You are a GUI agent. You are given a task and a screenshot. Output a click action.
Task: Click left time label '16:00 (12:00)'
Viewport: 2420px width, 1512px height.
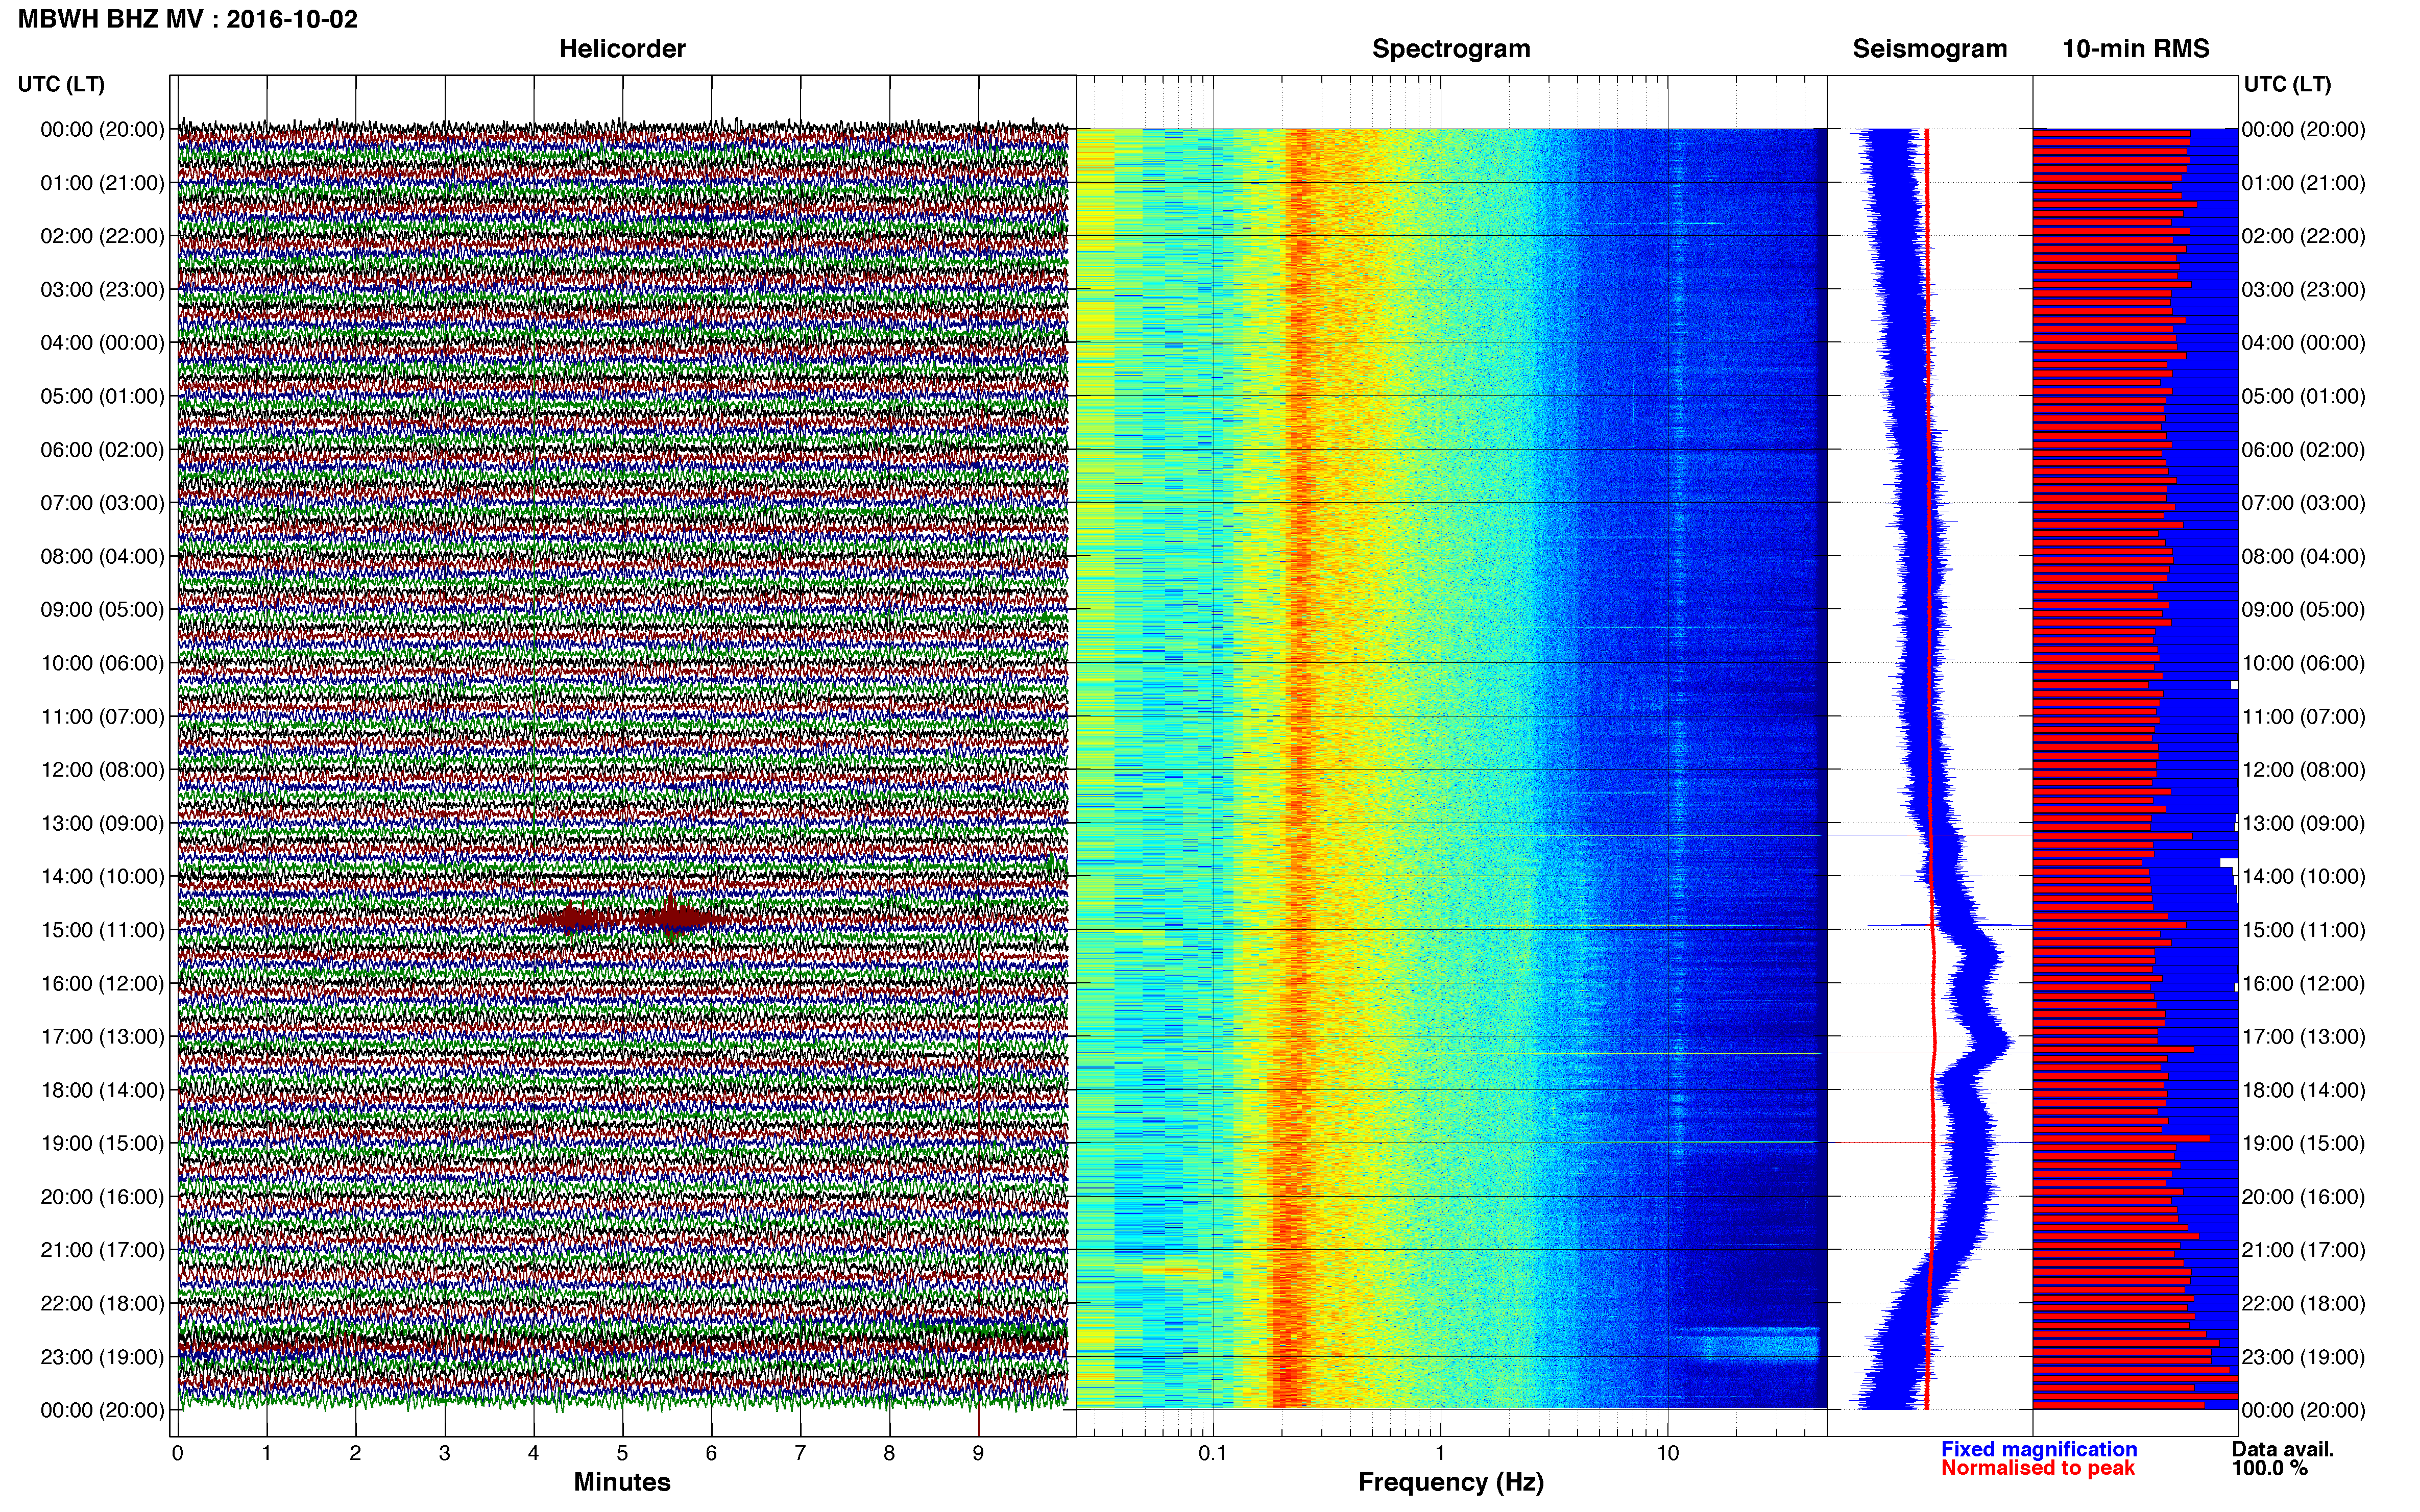[102, 983]
